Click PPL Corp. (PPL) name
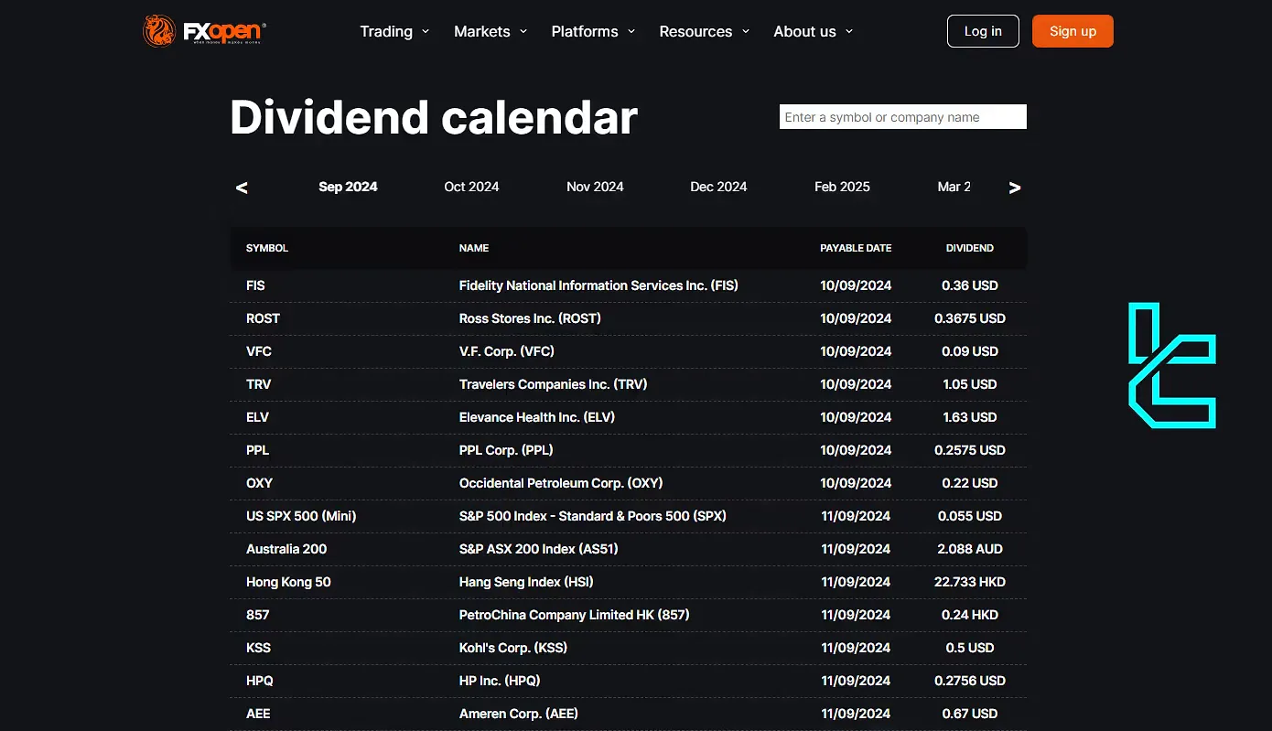Screen dimensions: 1272x731 tap(506, 450)
